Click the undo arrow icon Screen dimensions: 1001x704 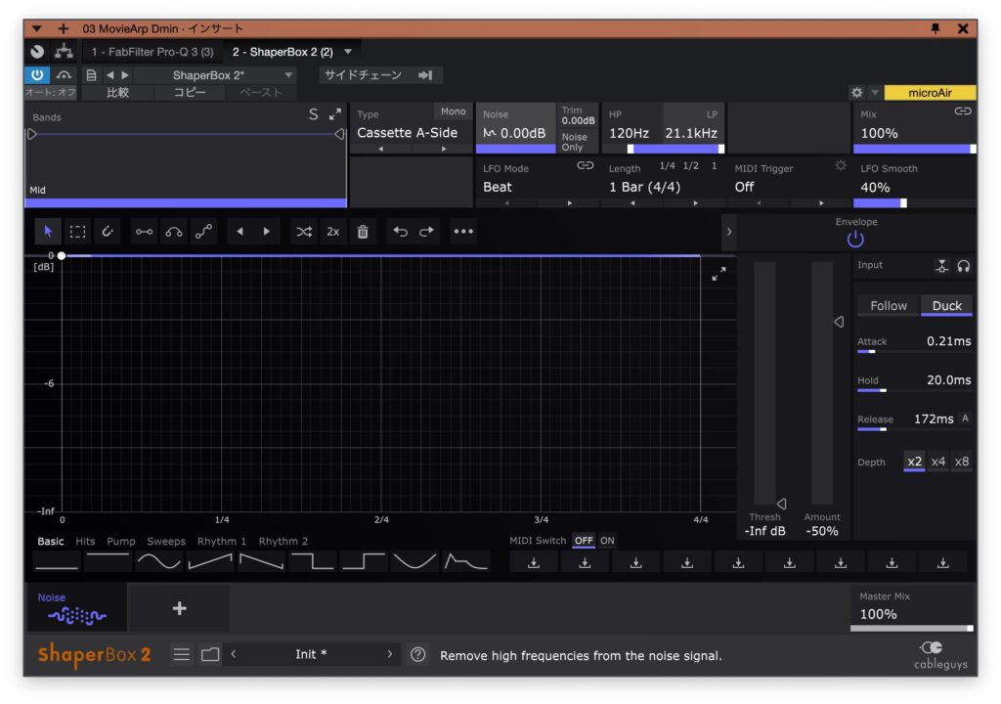point(400,232)
